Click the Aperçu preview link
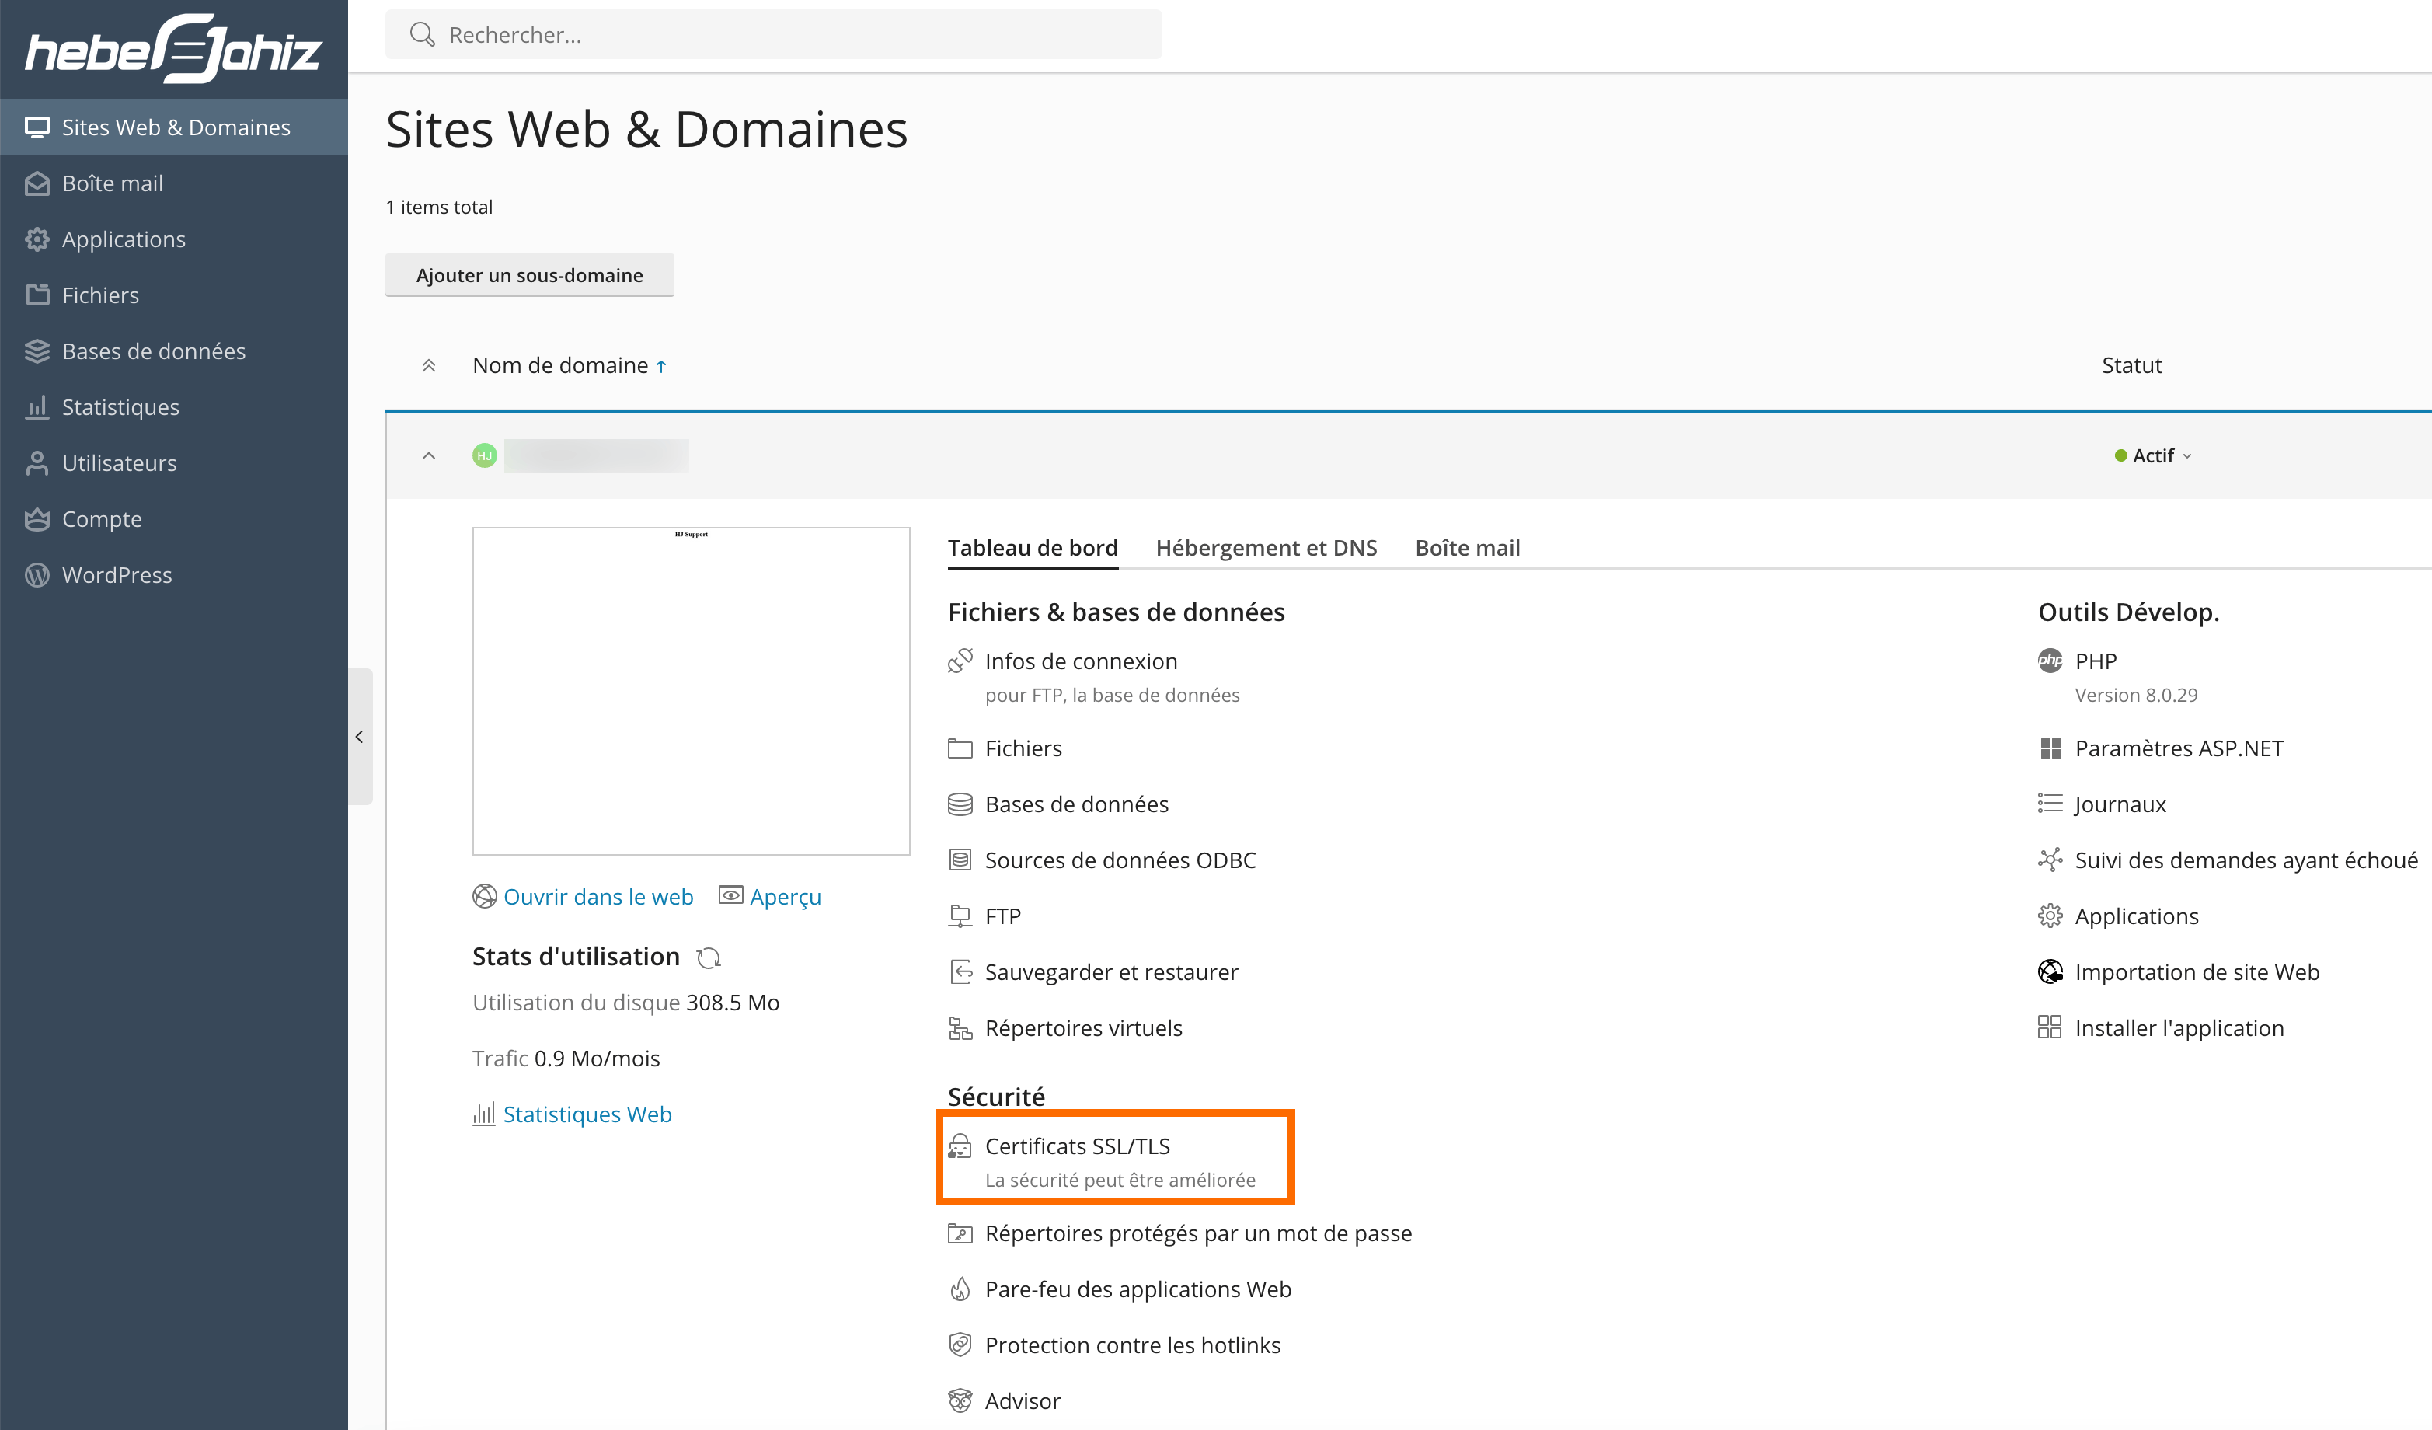 pos(785,897)
